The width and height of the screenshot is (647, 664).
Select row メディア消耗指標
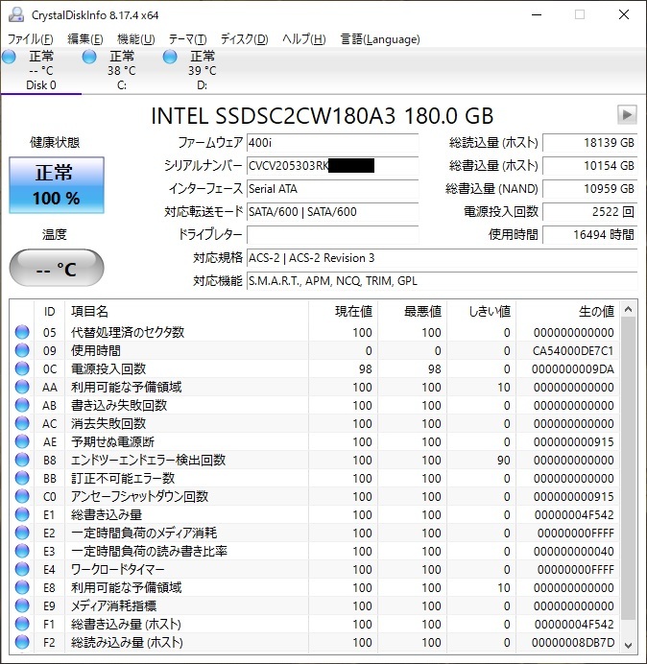(x=314, y=605)
